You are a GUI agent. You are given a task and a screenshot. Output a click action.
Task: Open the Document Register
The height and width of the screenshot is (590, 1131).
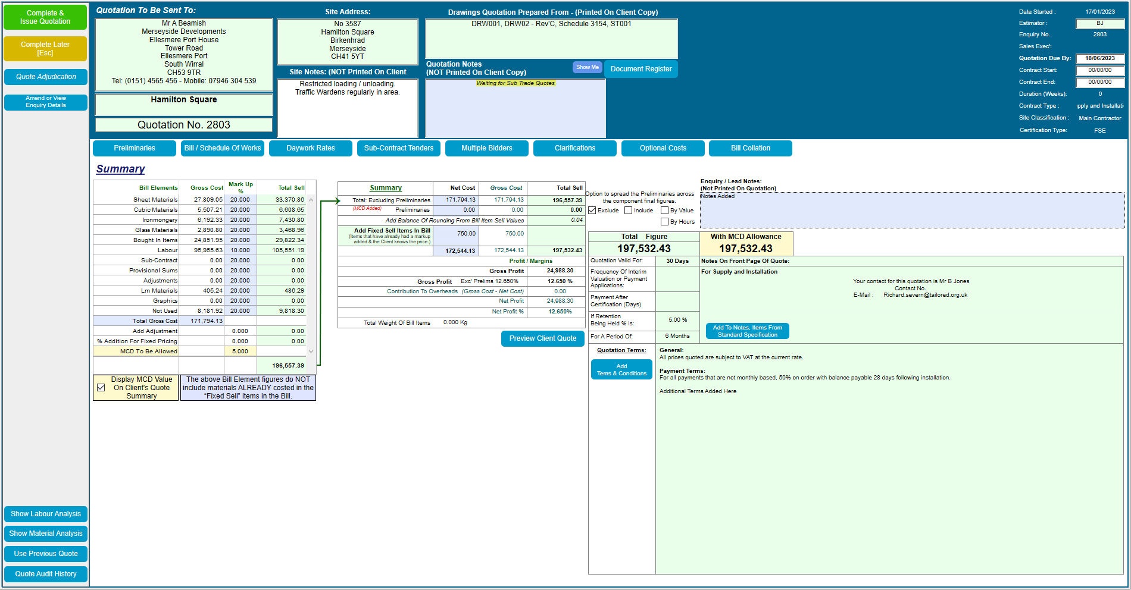tap(641, 69)
